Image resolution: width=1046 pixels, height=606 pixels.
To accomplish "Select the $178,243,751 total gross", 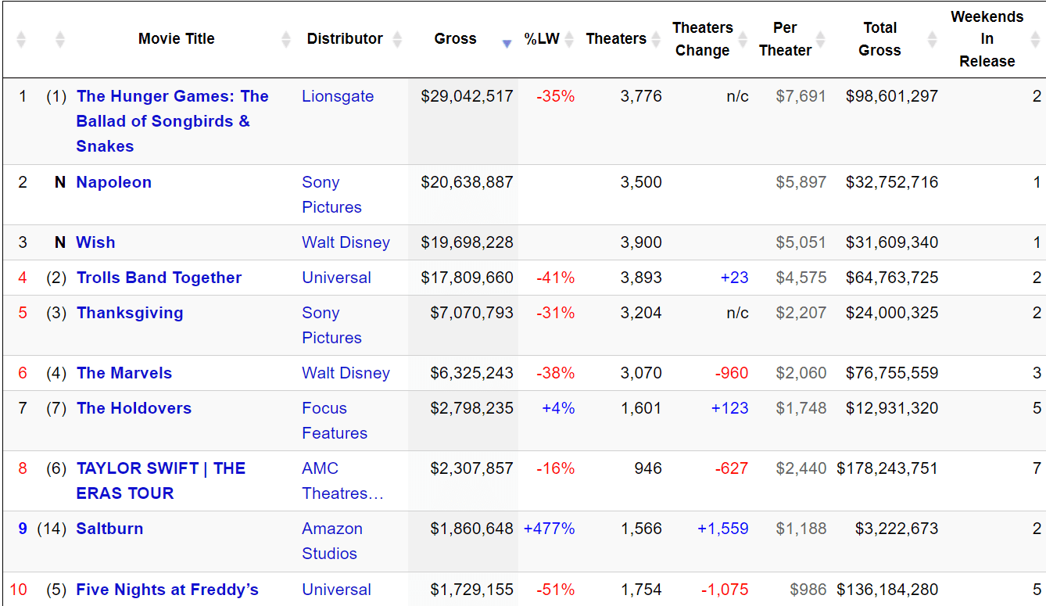I will [887, 468].
